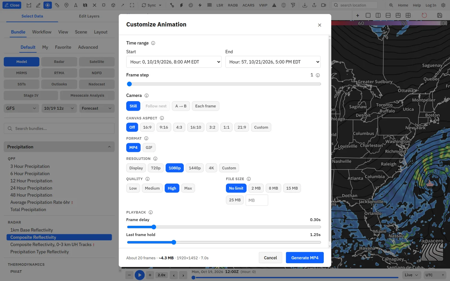Limit file size to 8 MB

pos(273,188)
